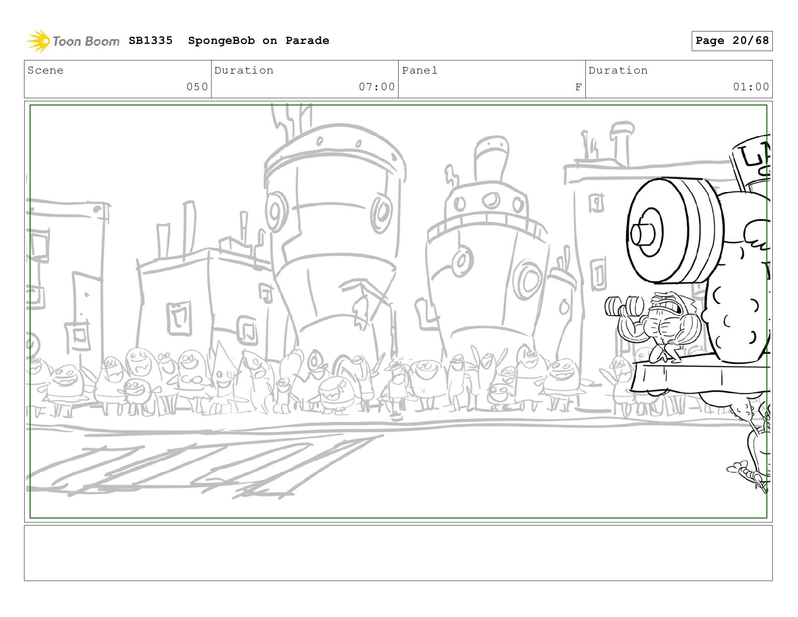Select the scene number 050
The height and width of the screenshot is (617, 798).
[x=197, y=87]
